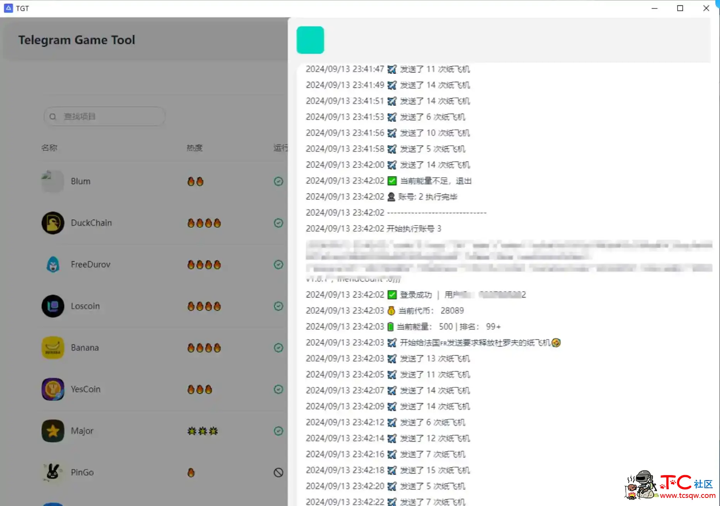The width and height of the screenshot is (720, 506).
Task: Click log line 当前能量: 500
Action: point(403,327)
